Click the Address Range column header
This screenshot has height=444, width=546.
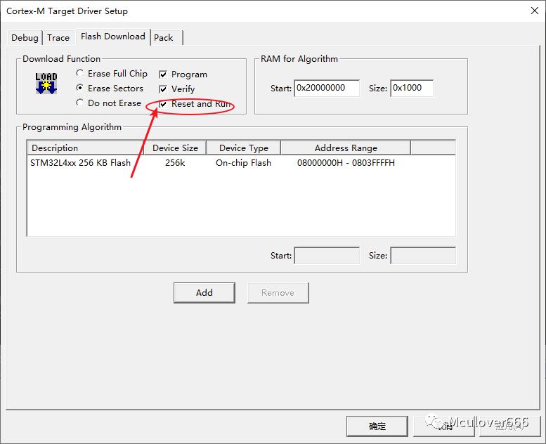click(x=346, y=148)
